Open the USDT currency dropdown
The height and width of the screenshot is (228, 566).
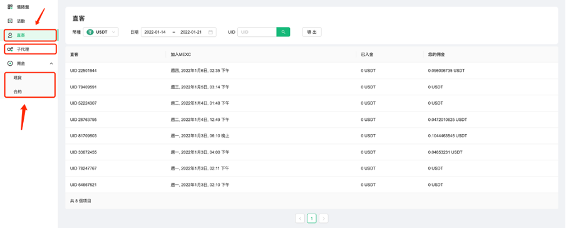click(101, 32)
